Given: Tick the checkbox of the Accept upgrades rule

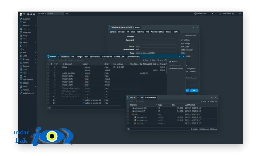Looking at the screenshot, I should tap(48, 73).
